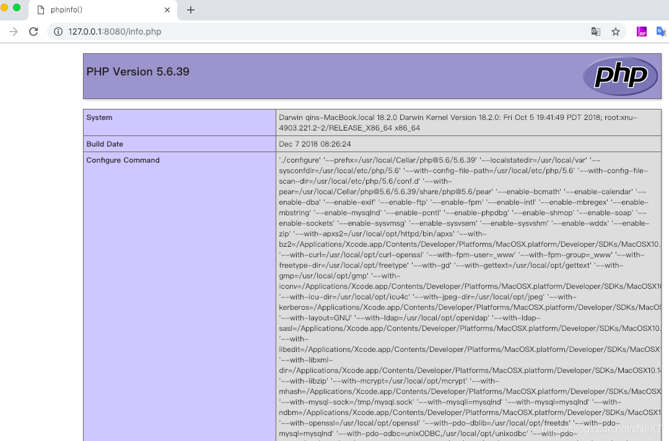
Task: Select the Build Date row label
Action: (105, 144)
